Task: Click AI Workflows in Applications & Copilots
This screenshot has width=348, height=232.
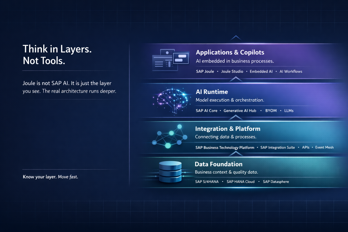Action: (291, 71)
